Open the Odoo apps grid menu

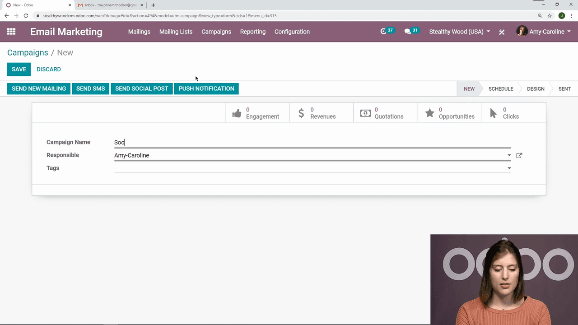coord(11,32)
